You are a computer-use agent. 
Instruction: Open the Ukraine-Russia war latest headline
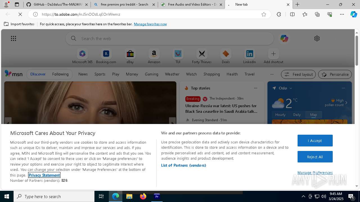point(221,109)
